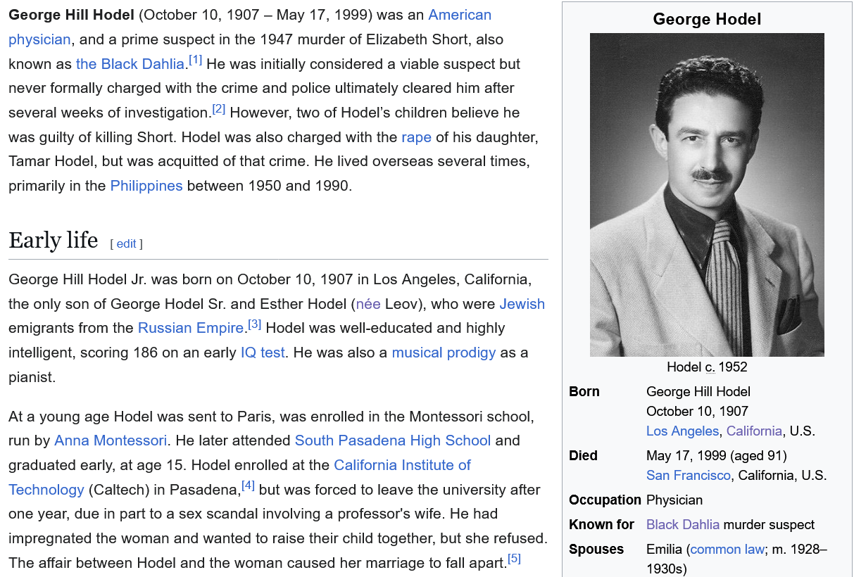Click the Early life heading
Viewport: 854px width, 577px height.
[x=53, y=240]
